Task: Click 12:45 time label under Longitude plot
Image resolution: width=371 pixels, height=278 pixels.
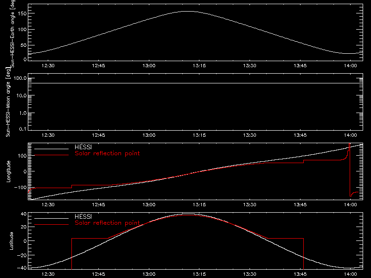Action: (x=98, y=204)
